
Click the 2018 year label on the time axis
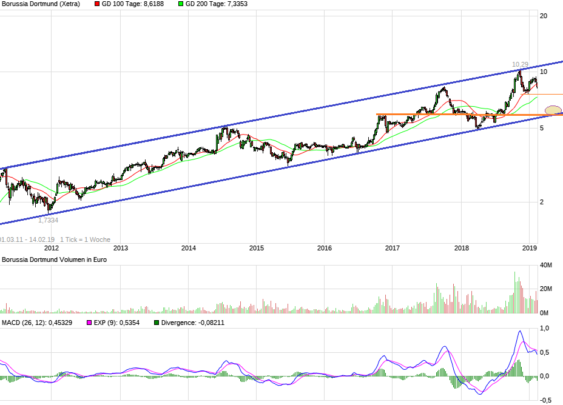point(462,248)
